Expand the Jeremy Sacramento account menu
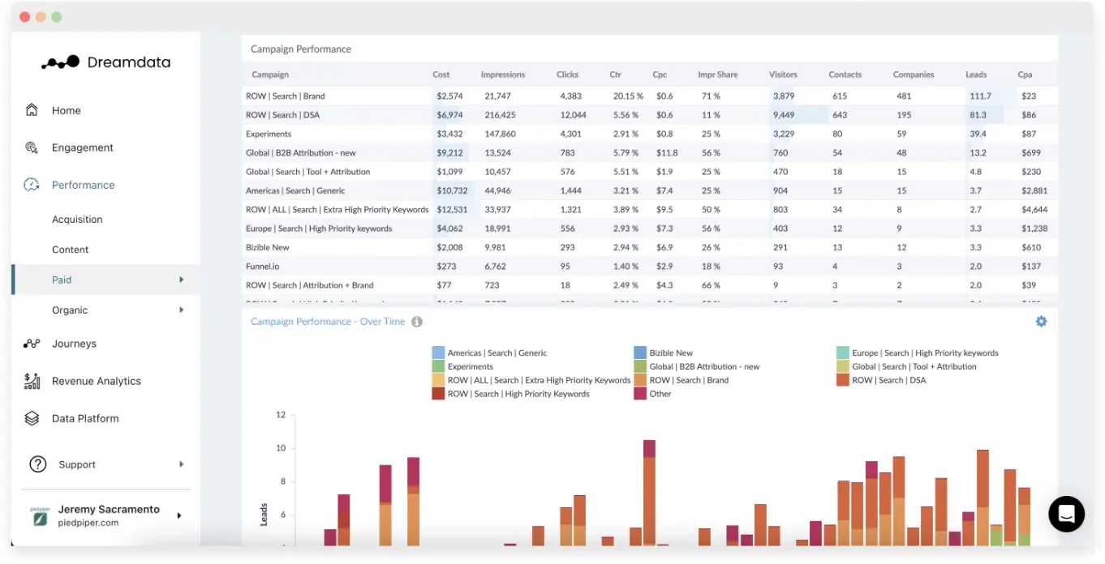This screenshot has height=564, width=1105. (179, 515)
